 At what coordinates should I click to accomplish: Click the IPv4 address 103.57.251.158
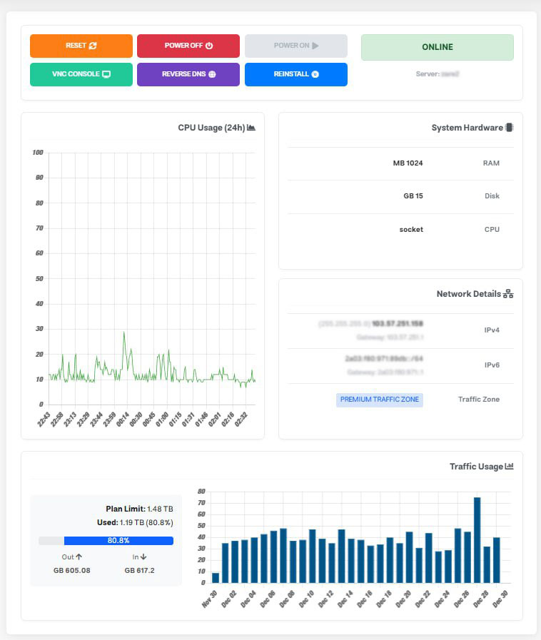[x=397, y=323]
